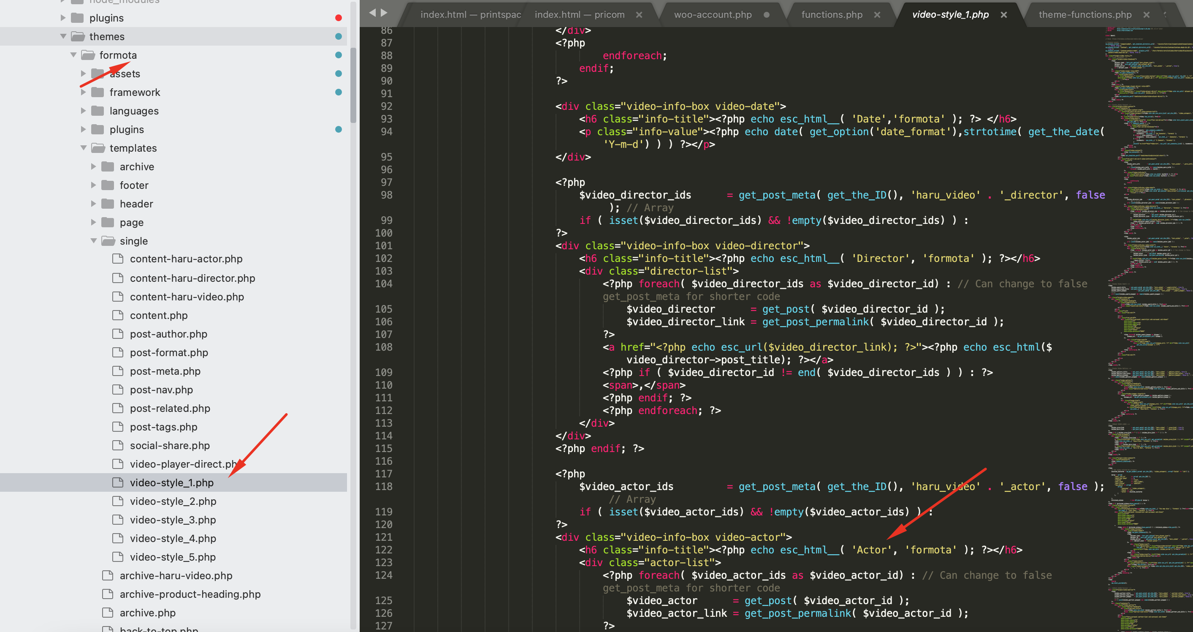
Task: Click the languages folder icon
Action: tap(98, 111)
